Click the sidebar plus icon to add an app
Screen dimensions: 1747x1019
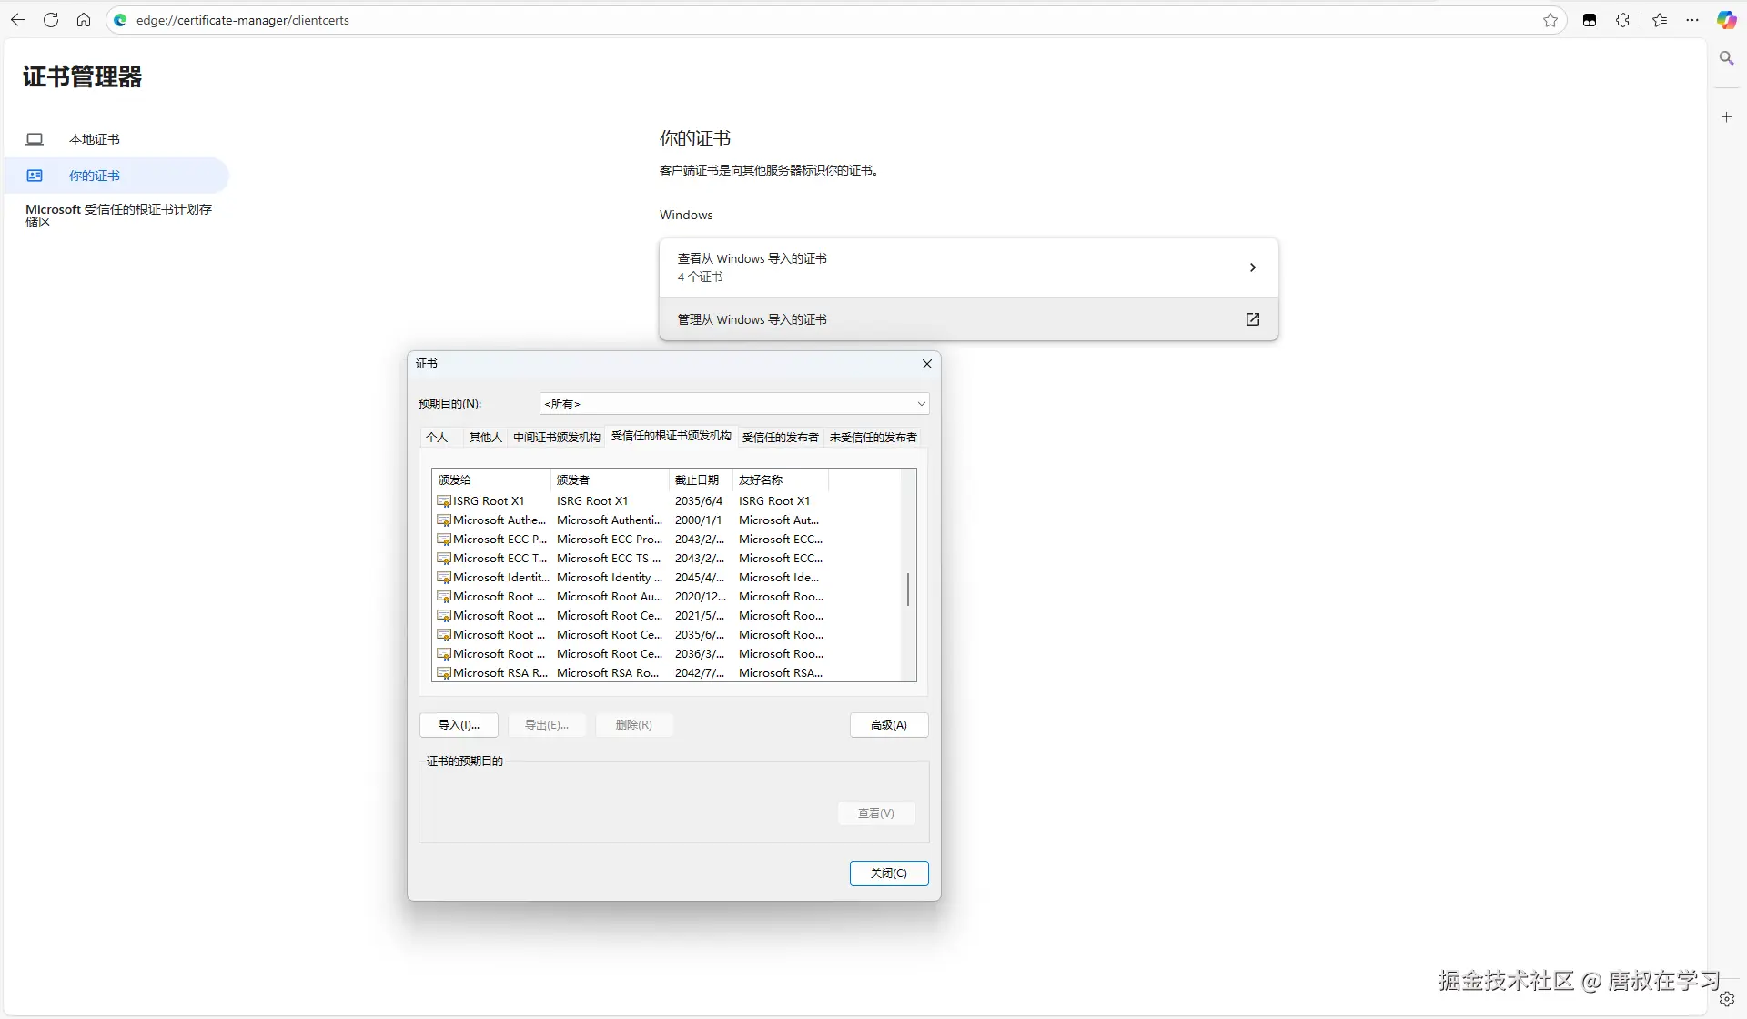pyautogui.click(x=1726, y=117)
